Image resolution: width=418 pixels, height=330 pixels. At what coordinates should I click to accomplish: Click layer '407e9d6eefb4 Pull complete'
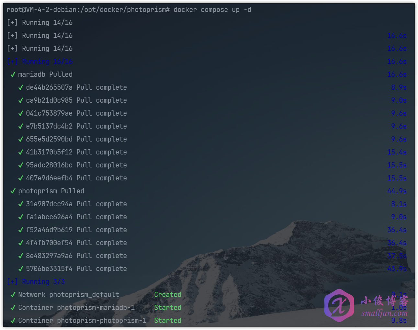pyautogui.click(x=76, y=178)
